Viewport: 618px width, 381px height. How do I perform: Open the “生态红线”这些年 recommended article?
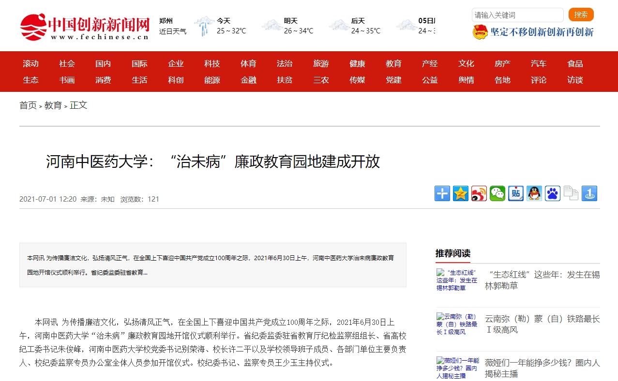pos(542,280)
